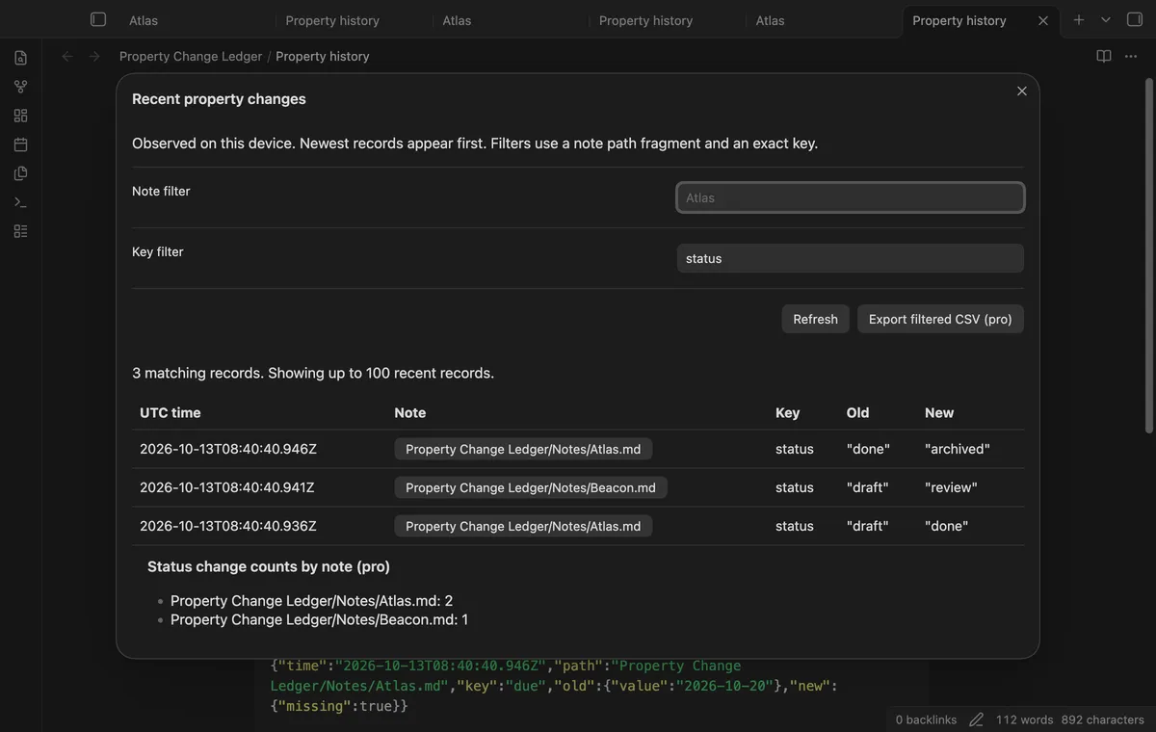Click the "review" new value cell
The height and width of the screenshot is (732, 1156).
pyautogui.click(x=951, y=487)
